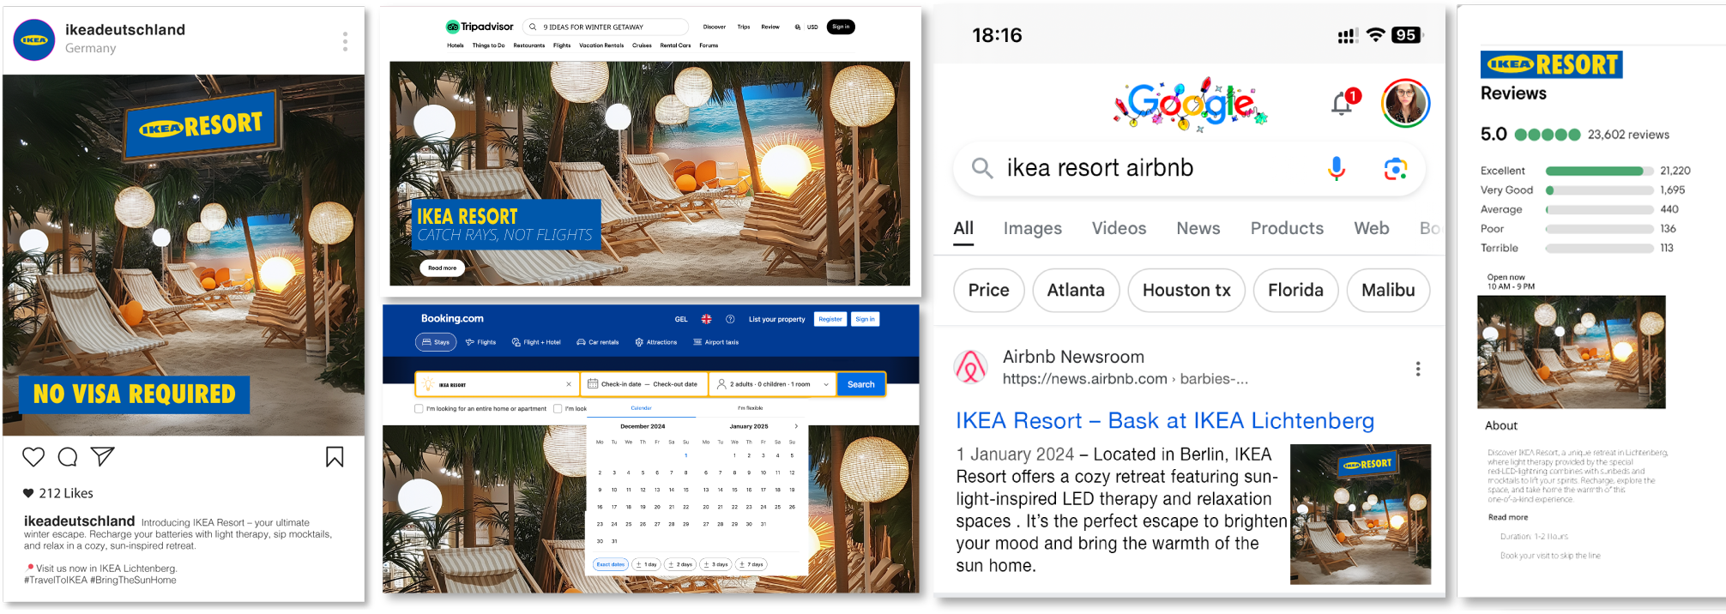The height and width of the screenshot is (614, 1726).
Task: Open the GEL currency selector on Booking.com
Action: click(681, 319)
